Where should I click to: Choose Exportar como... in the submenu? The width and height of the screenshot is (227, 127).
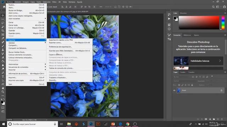coord(70,43)
